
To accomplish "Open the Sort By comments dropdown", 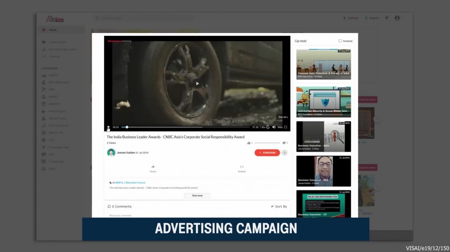I will (x=279, y=207).
